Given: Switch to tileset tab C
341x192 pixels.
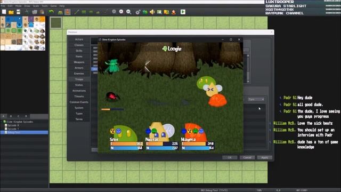Looking at the screenshot, I should tap(19, 116).
